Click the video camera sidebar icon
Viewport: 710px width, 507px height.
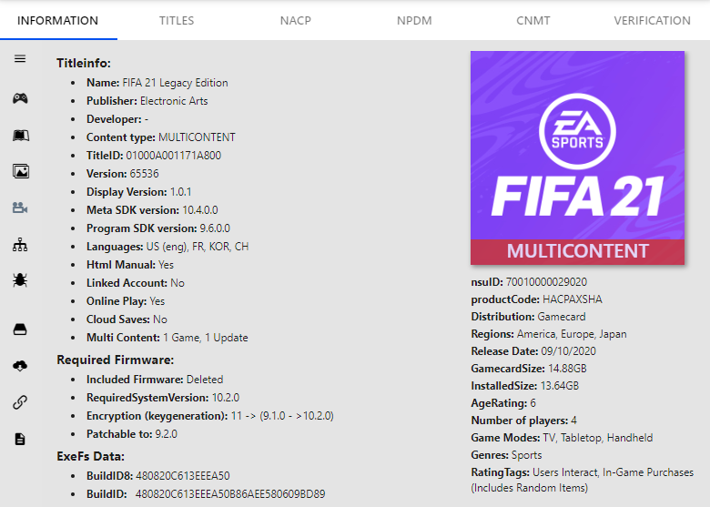pyautogui.click(x=20, y=208)
